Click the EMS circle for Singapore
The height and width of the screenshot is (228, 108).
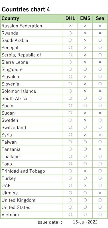(x=85, y=69)
